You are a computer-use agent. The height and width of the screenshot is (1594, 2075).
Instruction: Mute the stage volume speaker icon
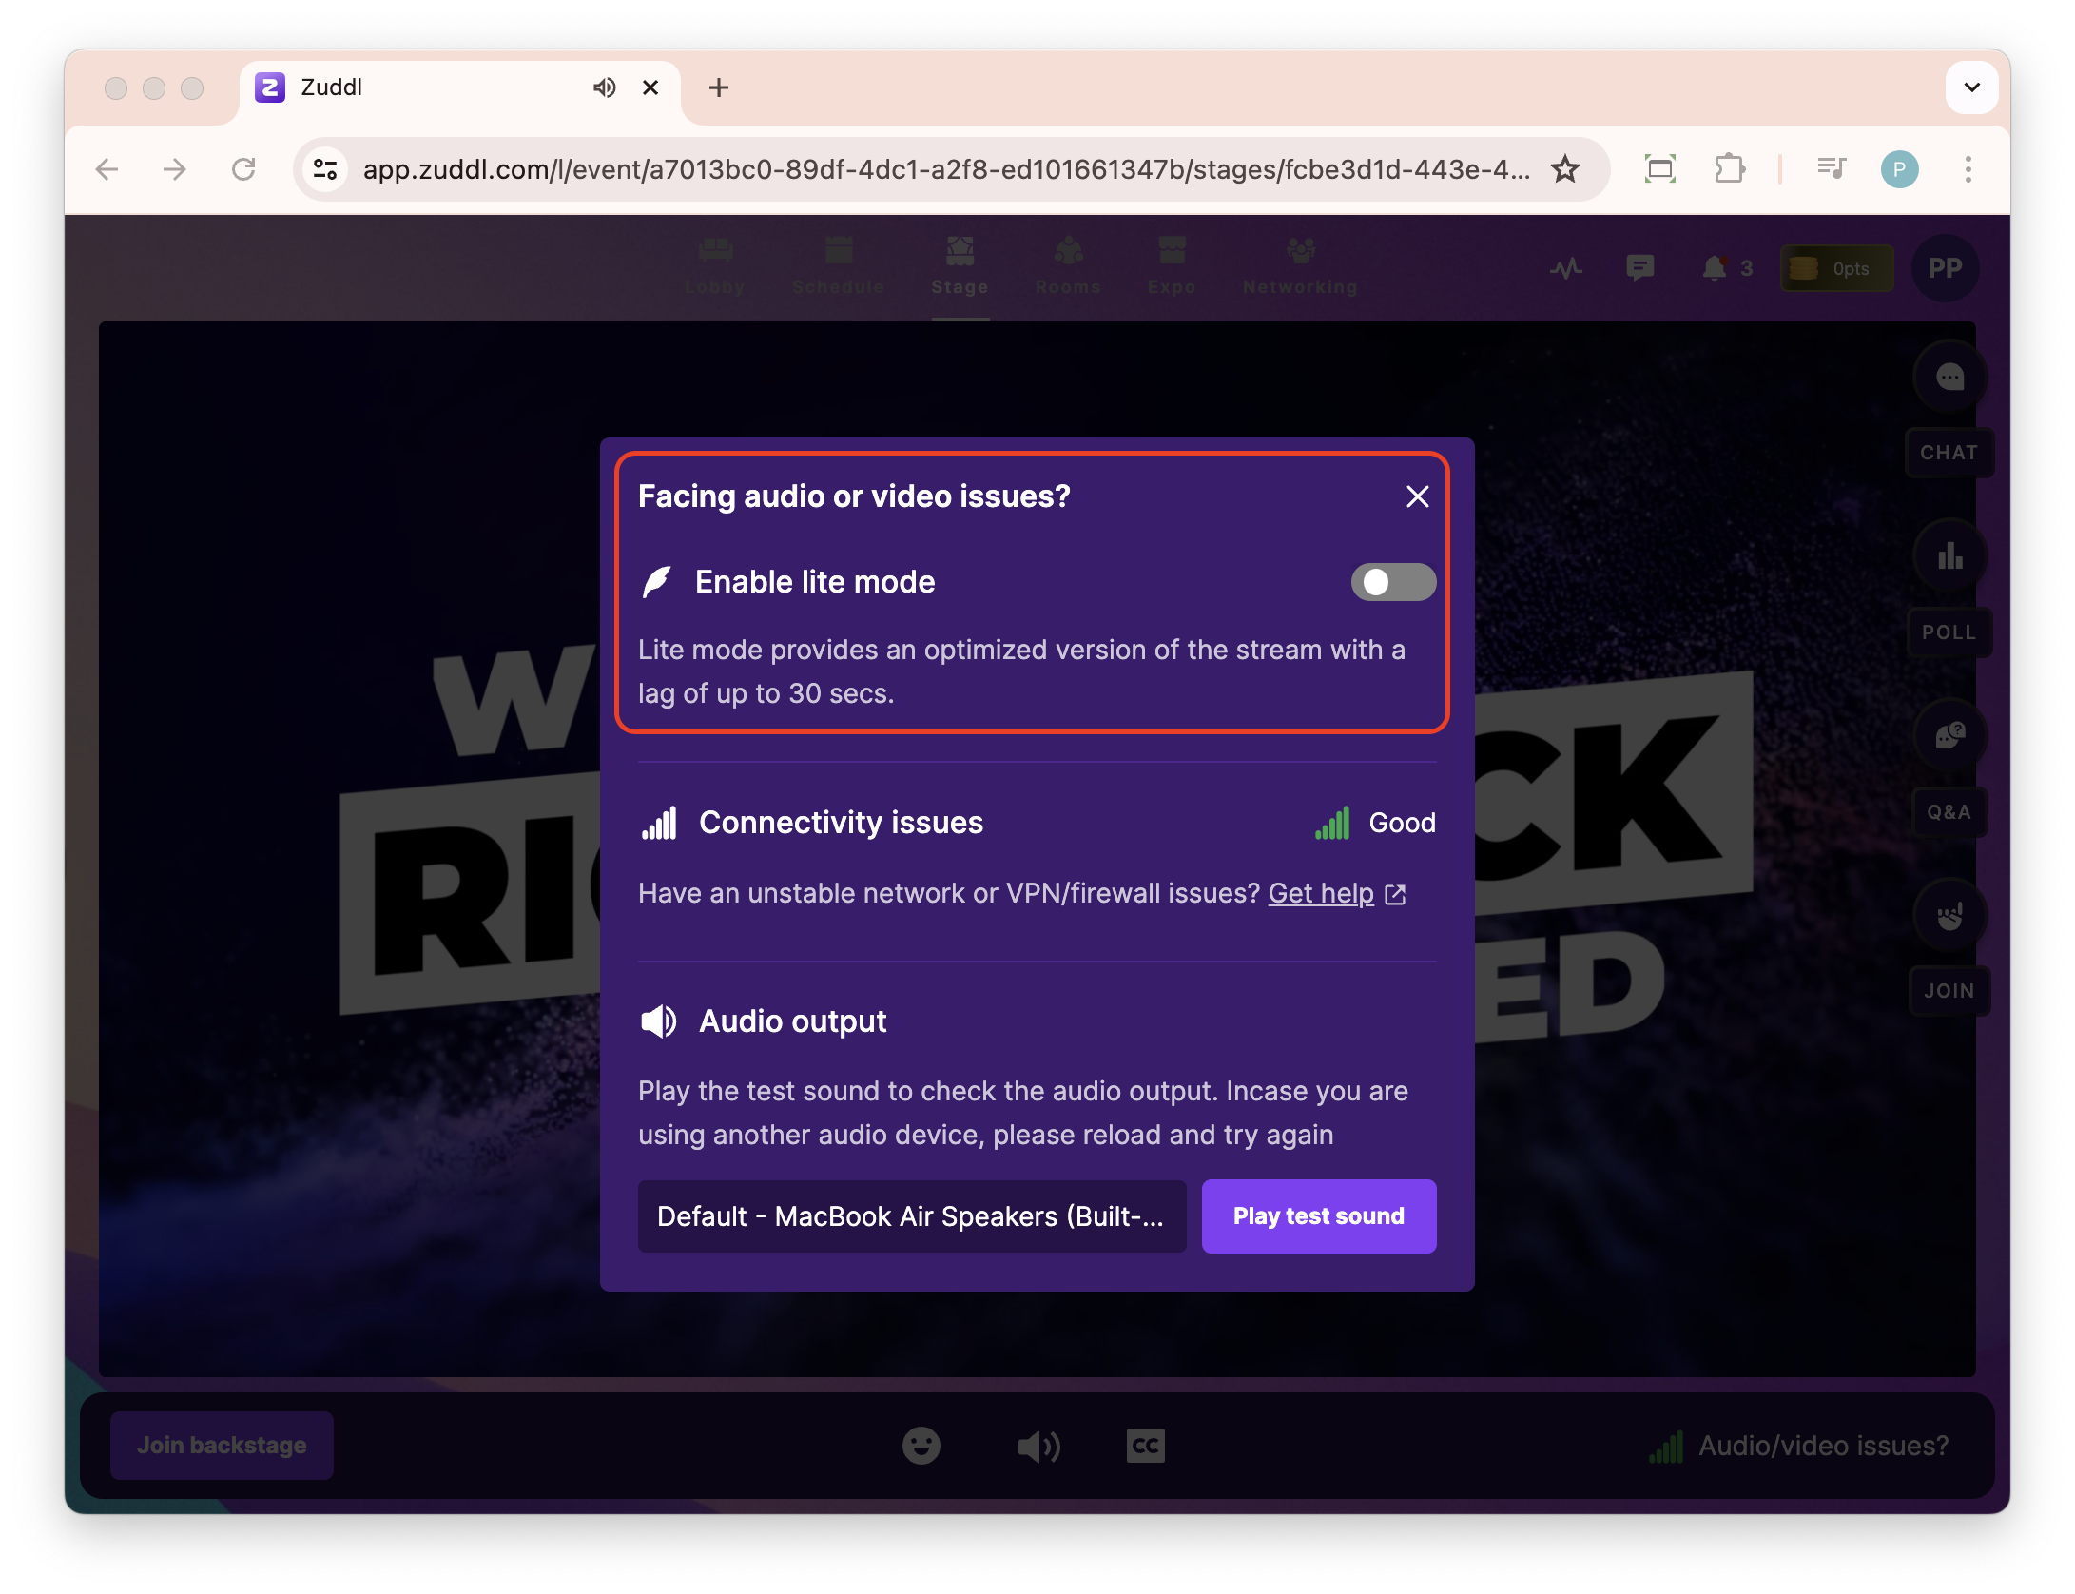point(1038,1446)
